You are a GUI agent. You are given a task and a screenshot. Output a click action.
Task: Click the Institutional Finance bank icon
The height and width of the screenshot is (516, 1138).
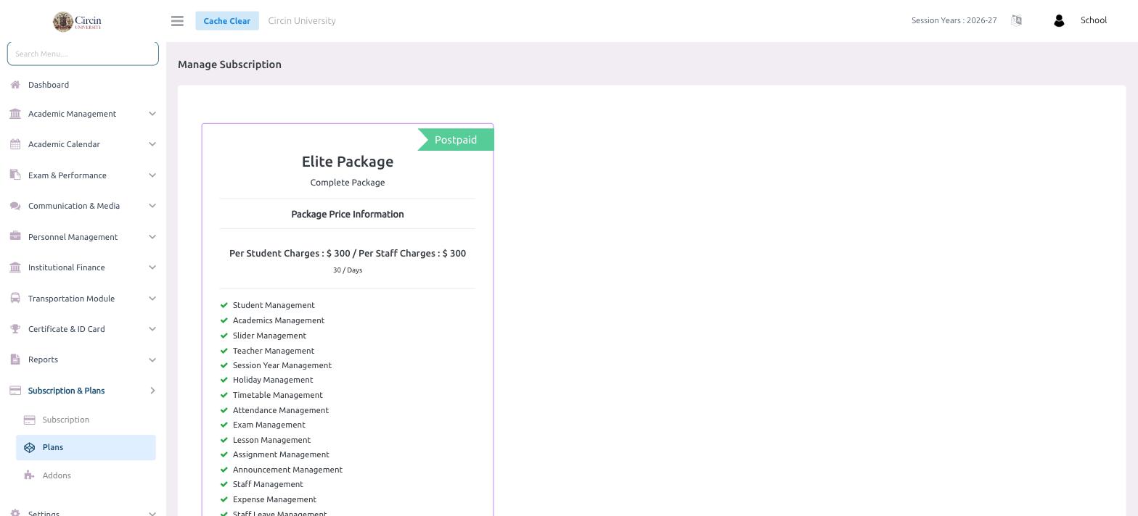[x=15, y=267]
